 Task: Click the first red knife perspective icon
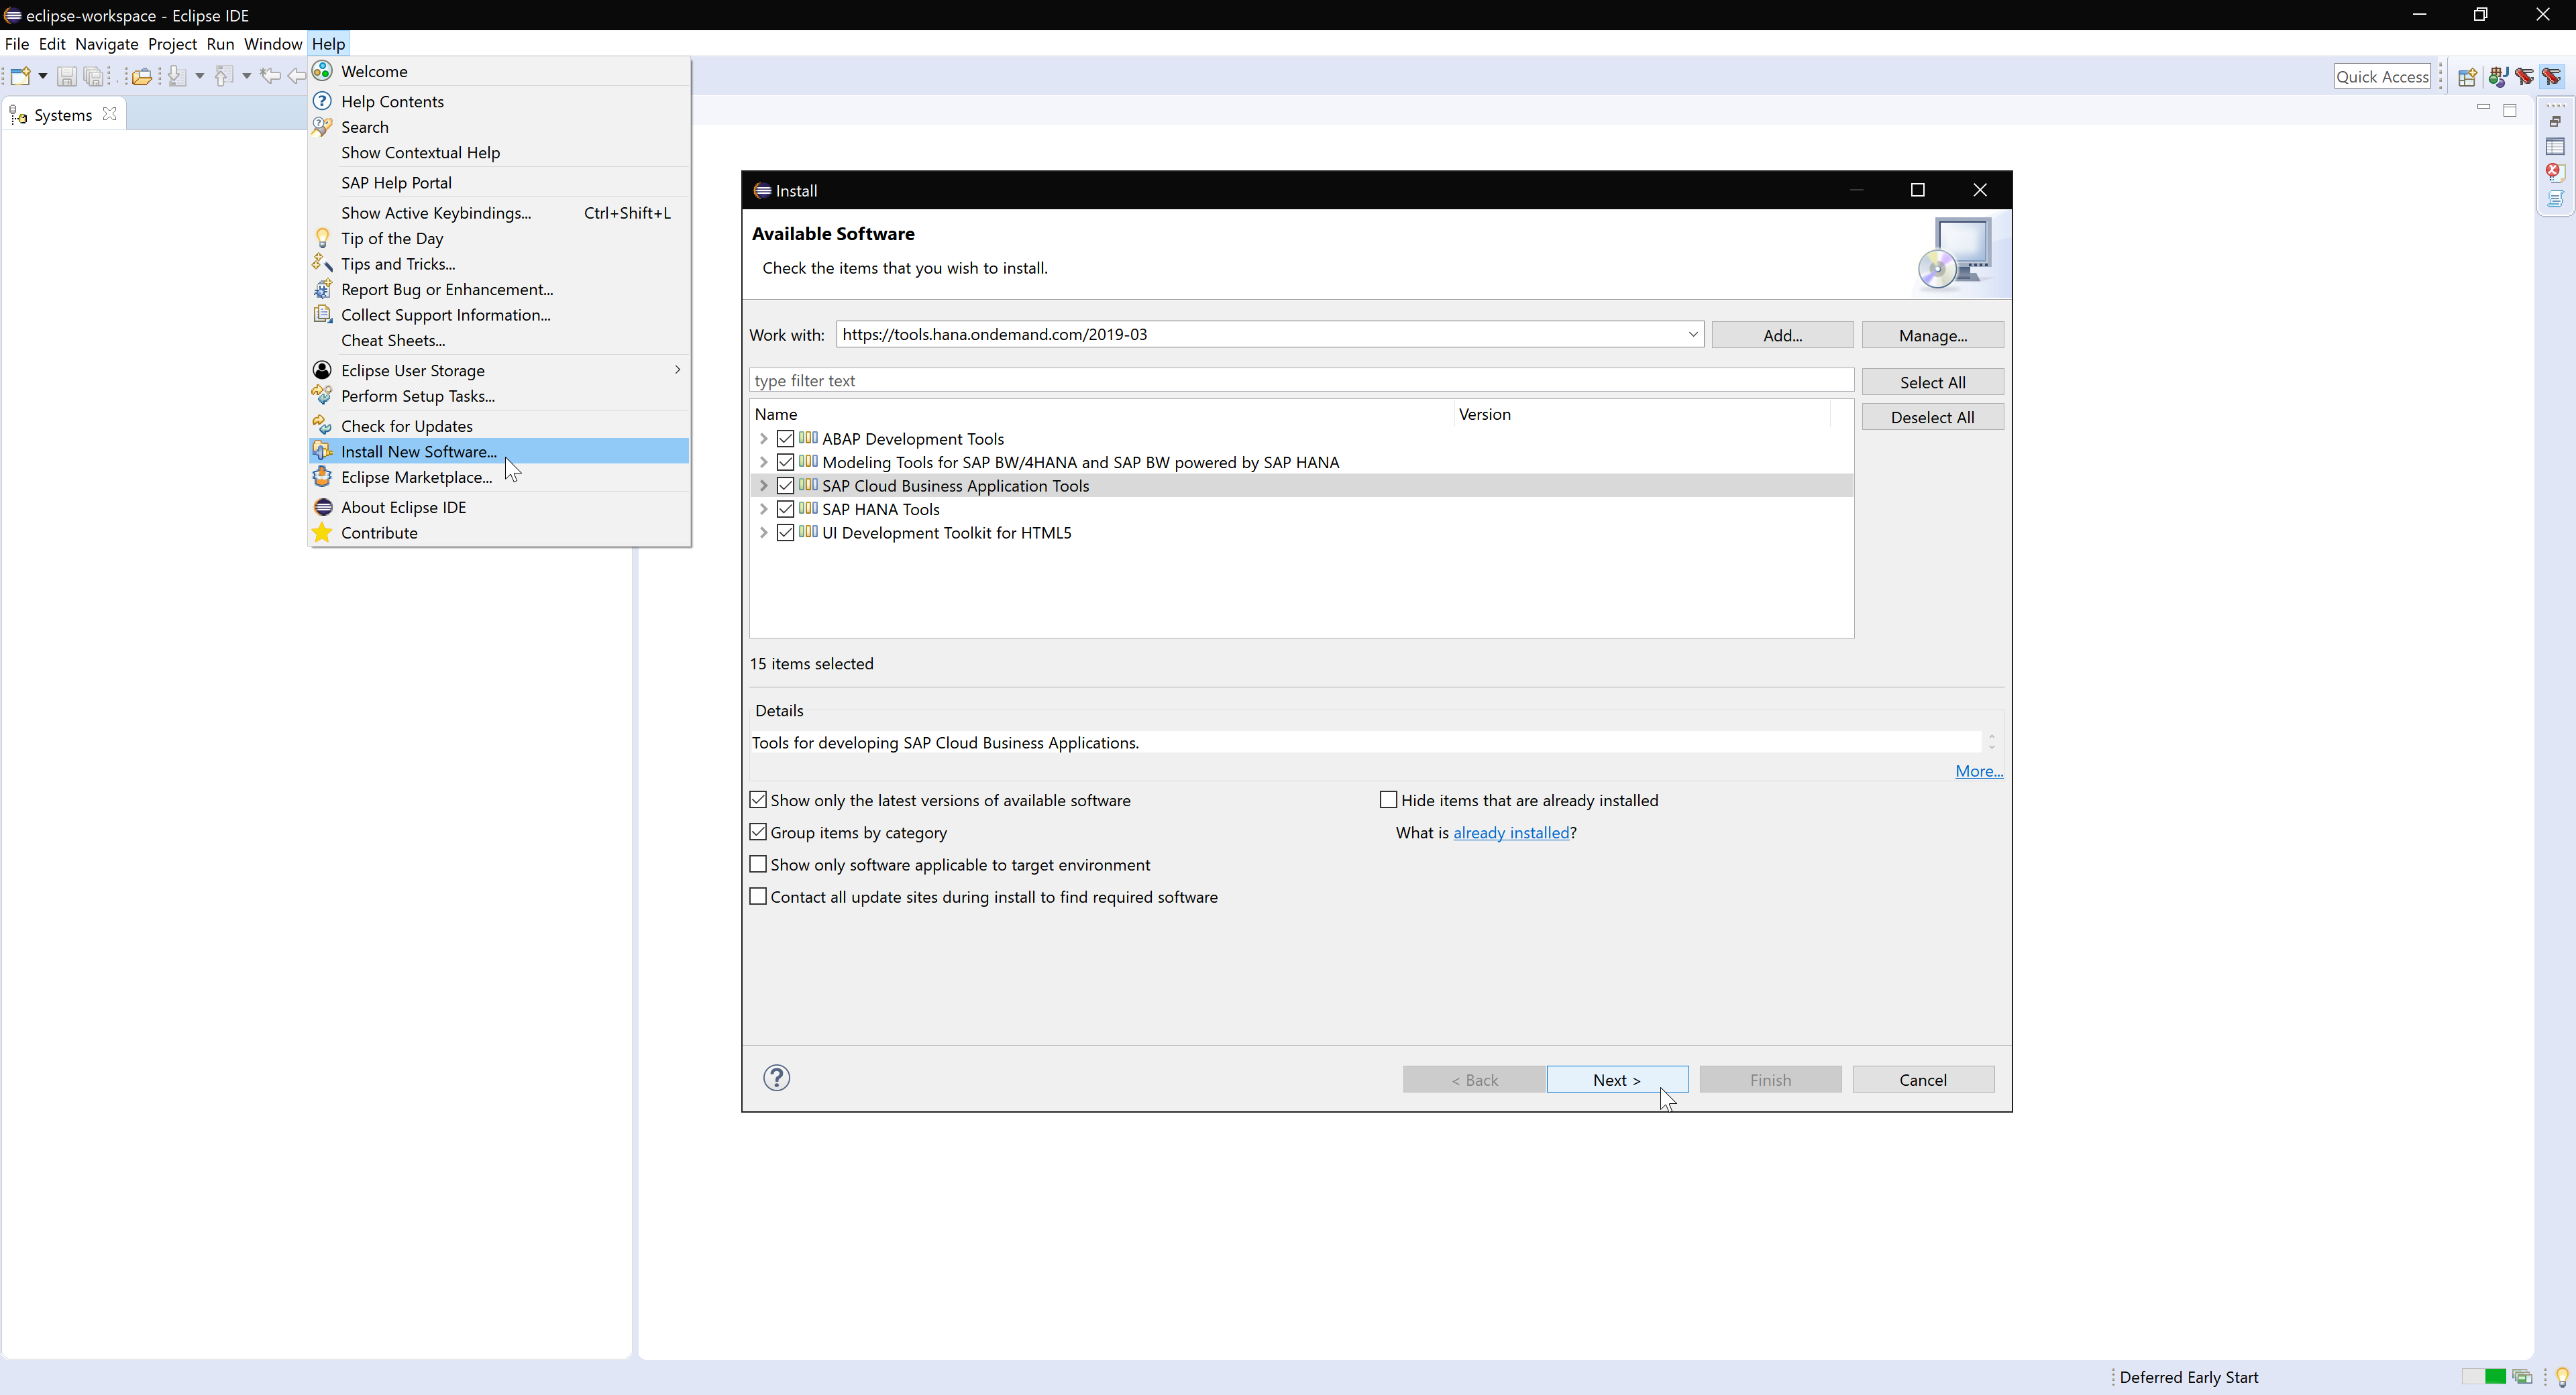2524,77
